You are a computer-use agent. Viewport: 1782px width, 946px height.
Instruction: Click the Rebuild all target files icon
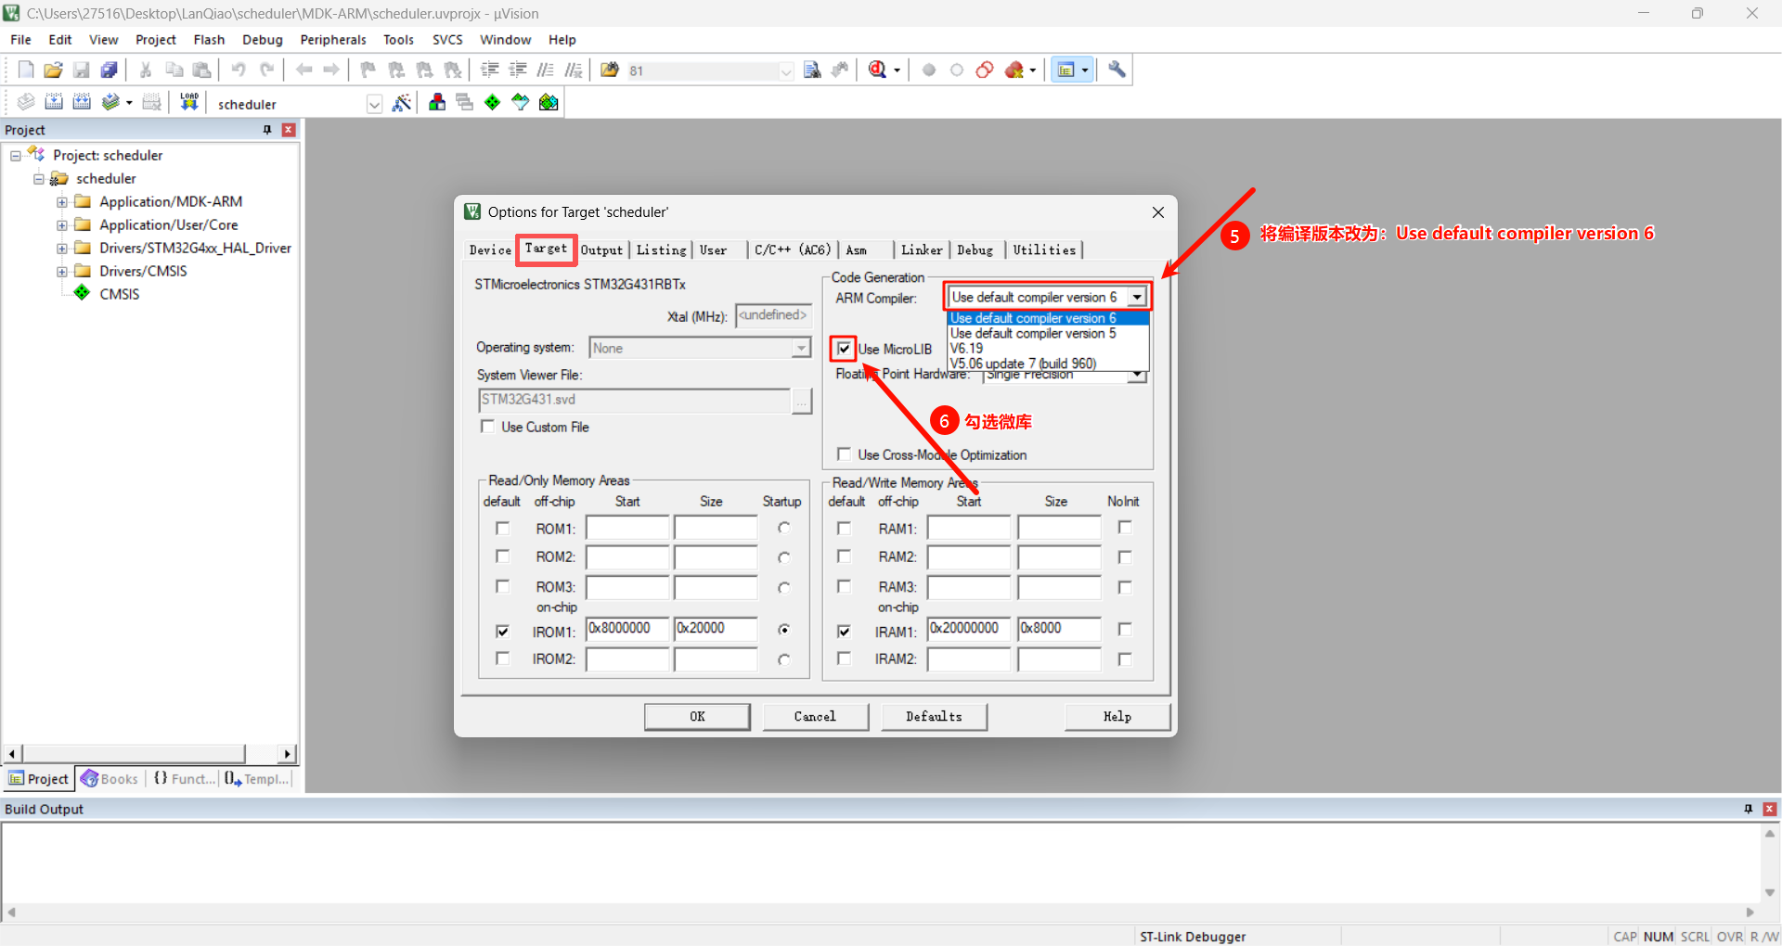point(82,102)
